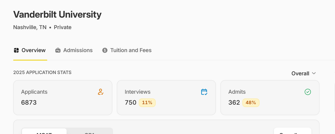Viewport: 335px width, 134px height.
Task: Open the lower Overall dropdown in chart panel
Action: [292, 132]
